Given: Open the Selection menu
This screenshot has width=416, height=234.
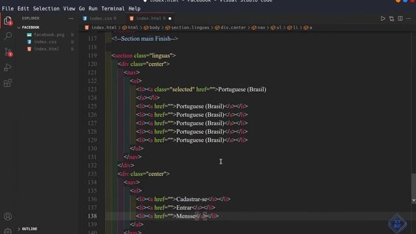Looking at the screenshot, I should point(46,8).
